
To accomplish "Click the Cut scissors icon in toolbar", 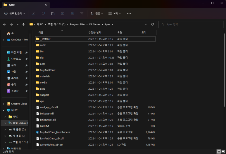I will (x=34, y=13).
